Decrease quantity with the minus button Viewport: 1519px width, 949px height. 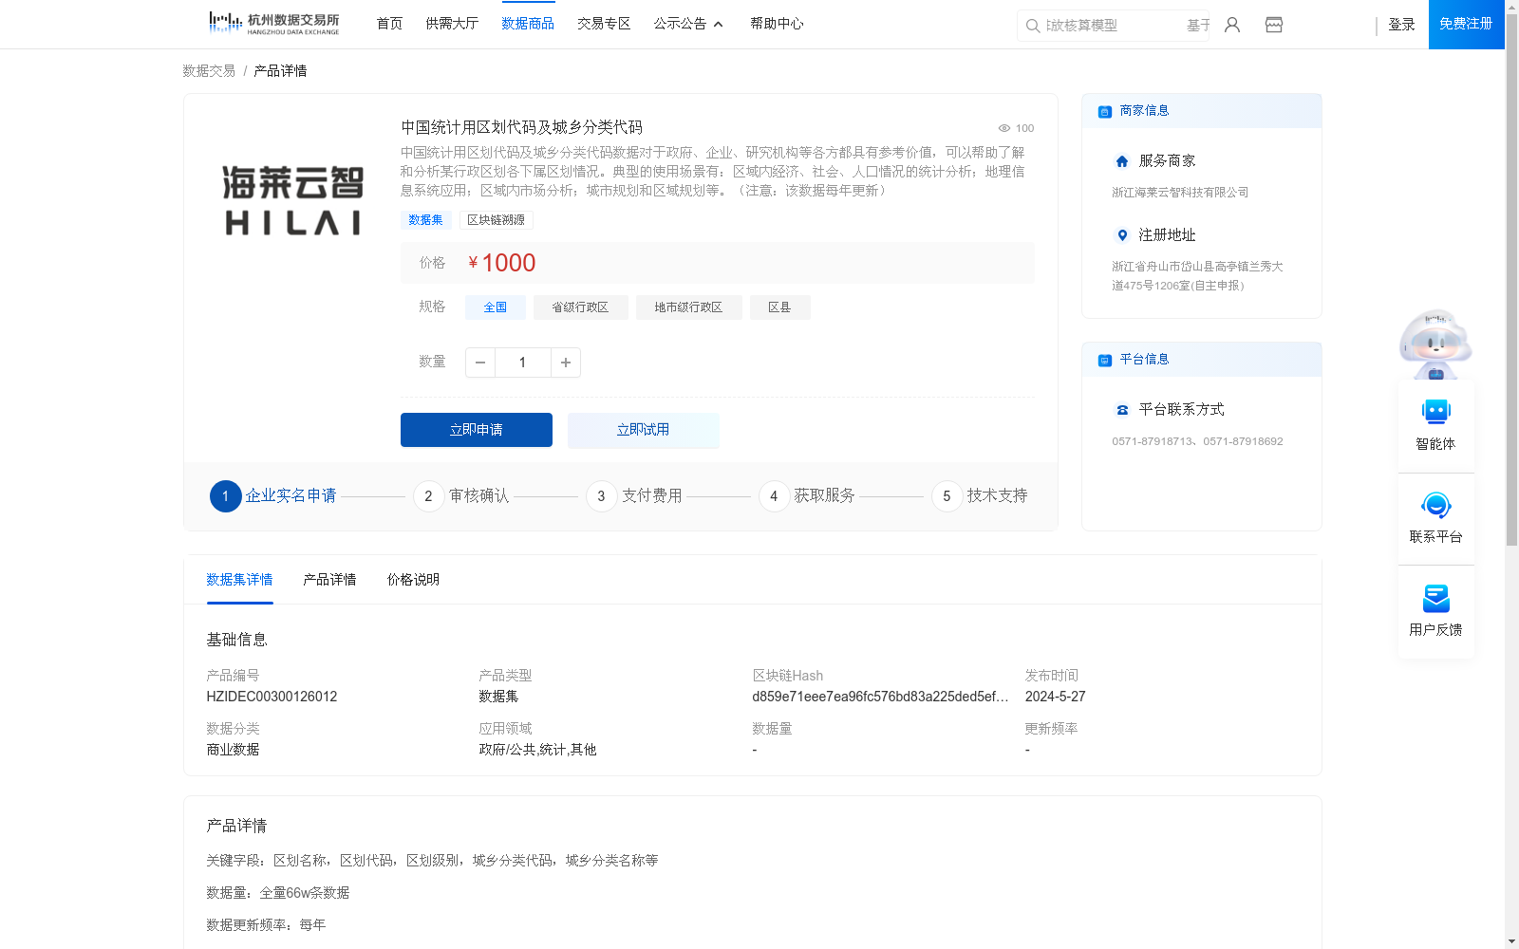pos(480,363)
